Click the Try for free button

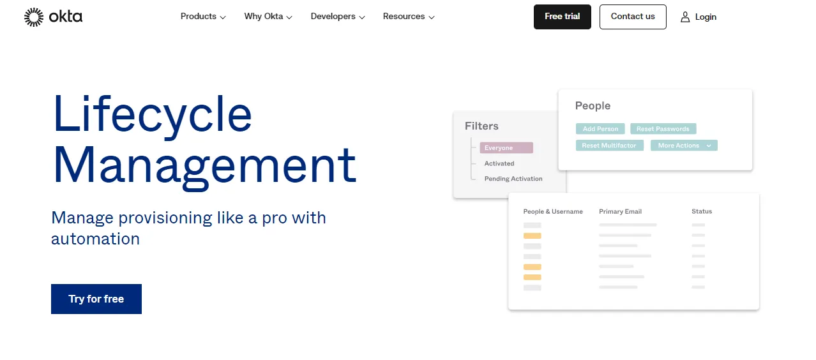(96, 299)
